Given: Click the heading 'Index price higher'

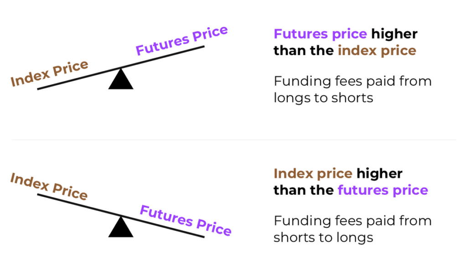Looking at the screenshot, I should [338, 173].
